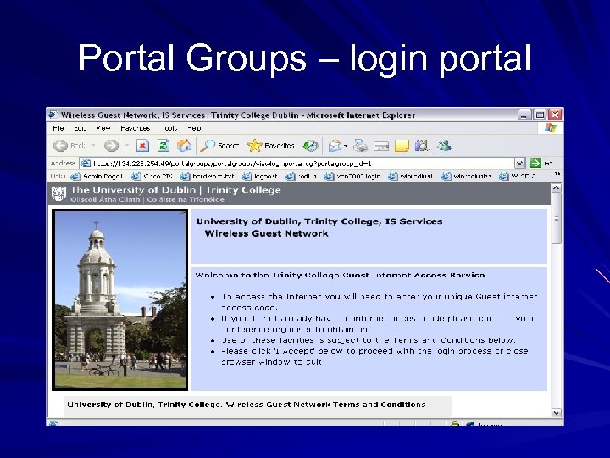Click the Edit page toolbar icon
This screenshot has height=458, width=610.
click(x=381, y=146)
